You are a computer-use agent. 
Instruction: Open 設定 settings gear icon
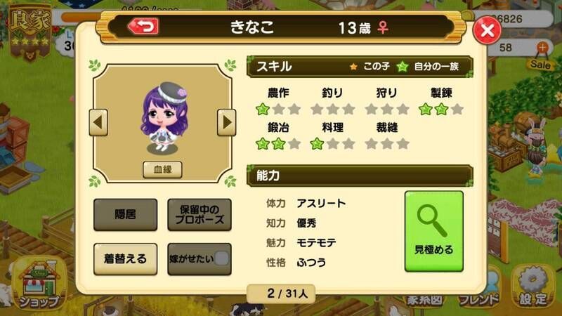point(533,287)
